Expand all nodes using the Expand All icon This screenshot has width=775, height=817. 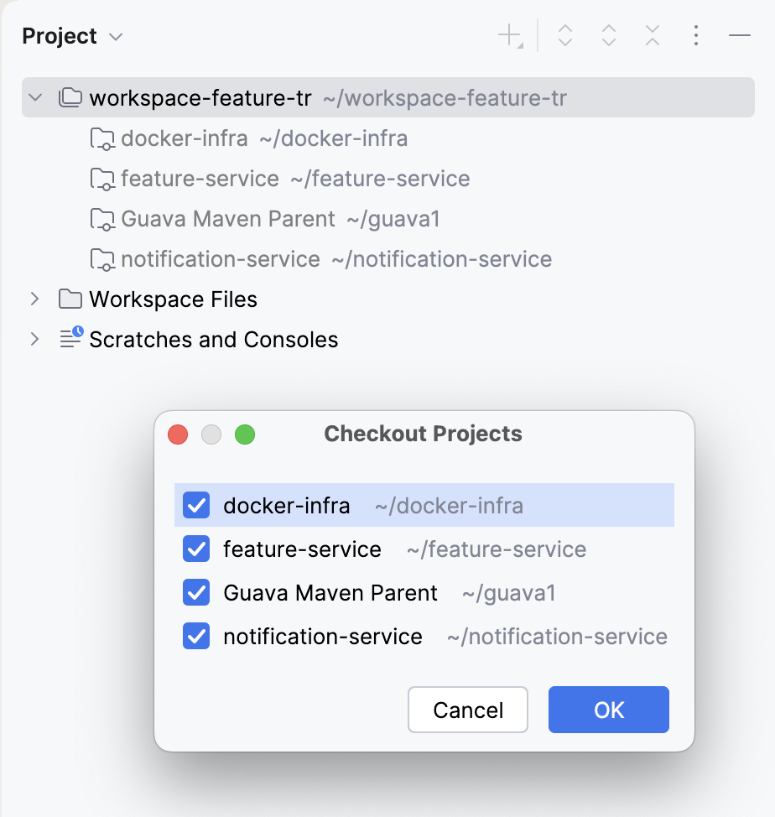point(564,35)
